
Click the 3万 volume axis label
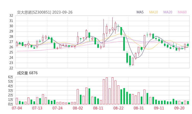[11, 91]
